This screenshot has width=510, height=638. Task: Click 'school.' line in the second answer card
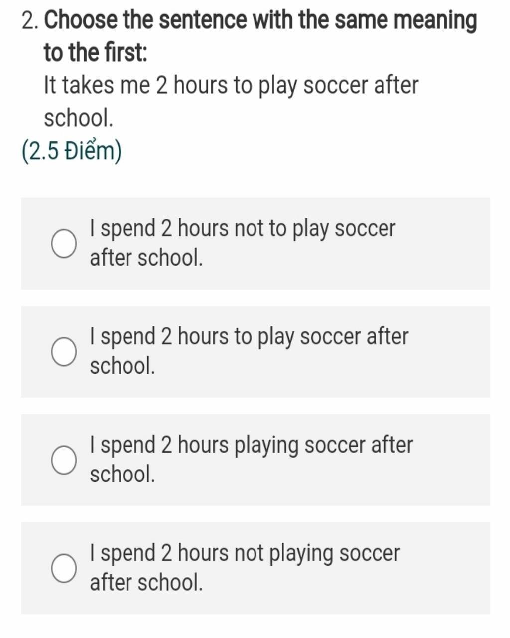[123, 366]
